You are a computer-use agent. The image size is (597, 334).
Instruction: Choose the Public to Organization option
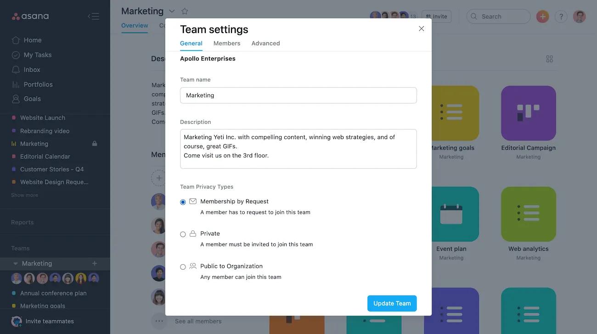point(183,267)
